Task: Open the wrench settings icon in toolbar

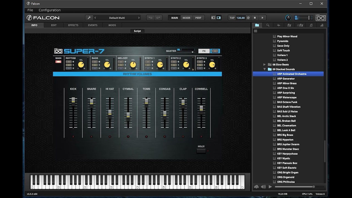Action: (x=89, y=18)
